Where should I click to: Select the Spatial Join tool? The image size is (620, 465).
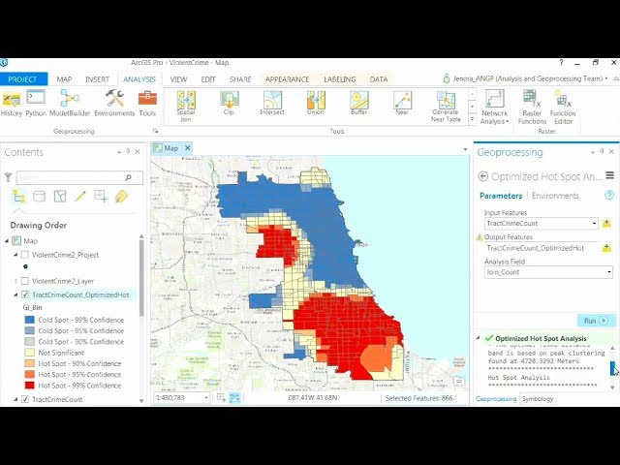[x=186, y=106]
